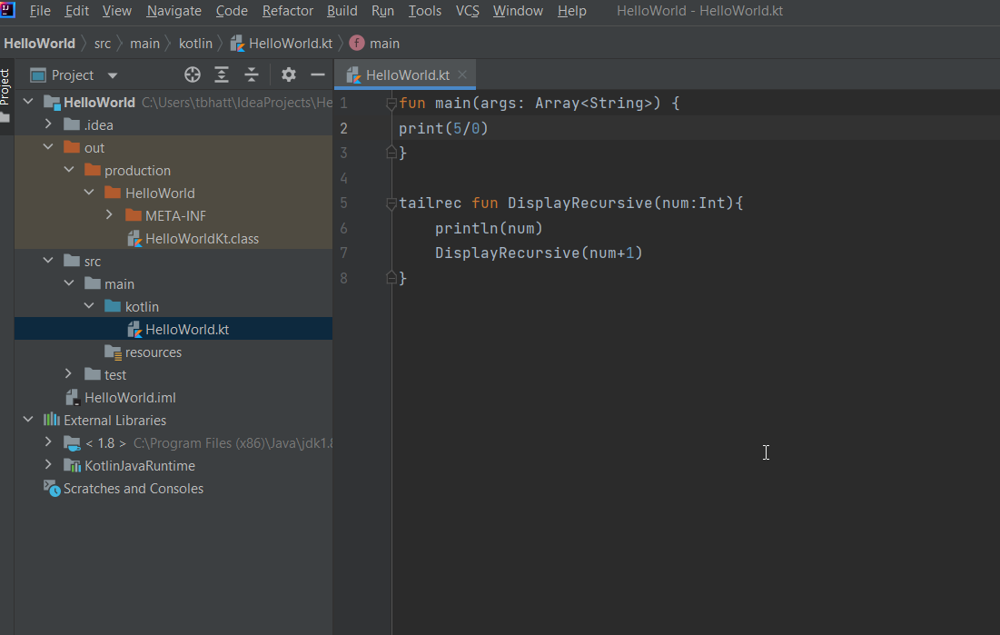This screenshot has width=1000, height=635.
Task: Collapse the HelloWorld project root node
Action: click(x=26, y=102)
